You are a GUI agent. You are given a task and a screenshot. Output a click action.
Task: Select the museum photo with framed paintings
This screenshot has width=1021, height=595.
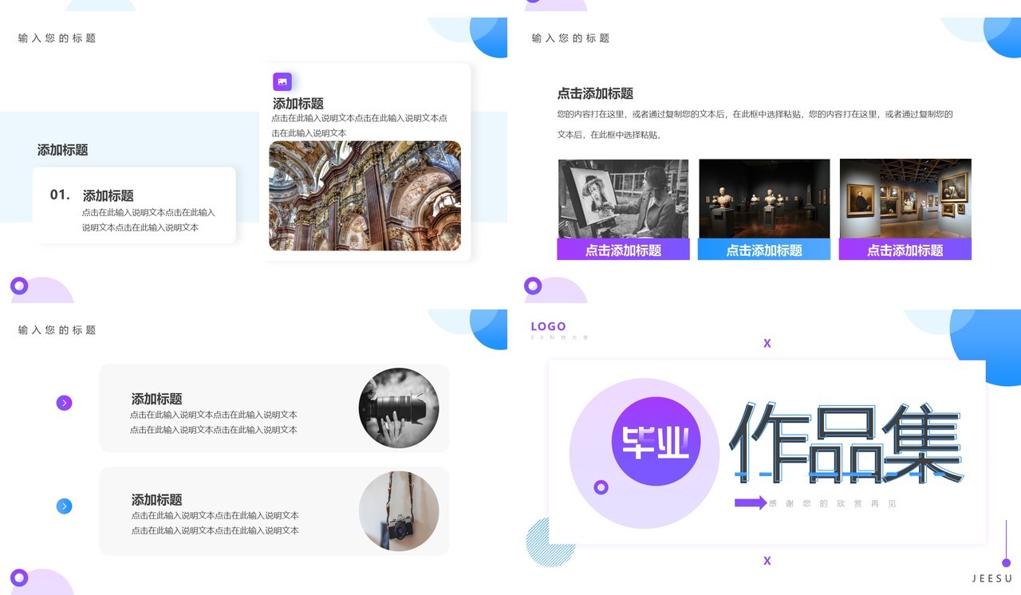coord(905,199)
